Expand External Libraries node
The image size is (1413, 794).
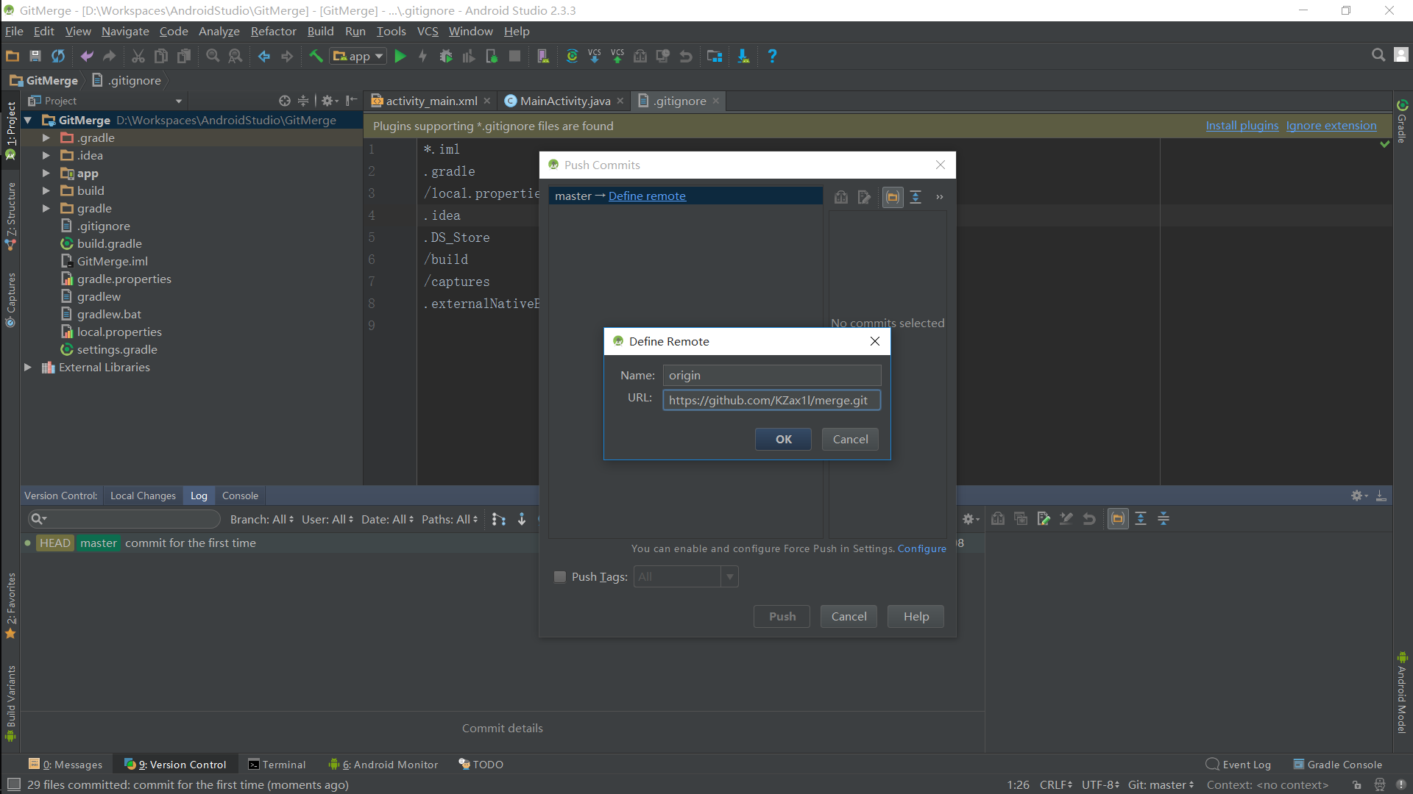coord(28,367)
